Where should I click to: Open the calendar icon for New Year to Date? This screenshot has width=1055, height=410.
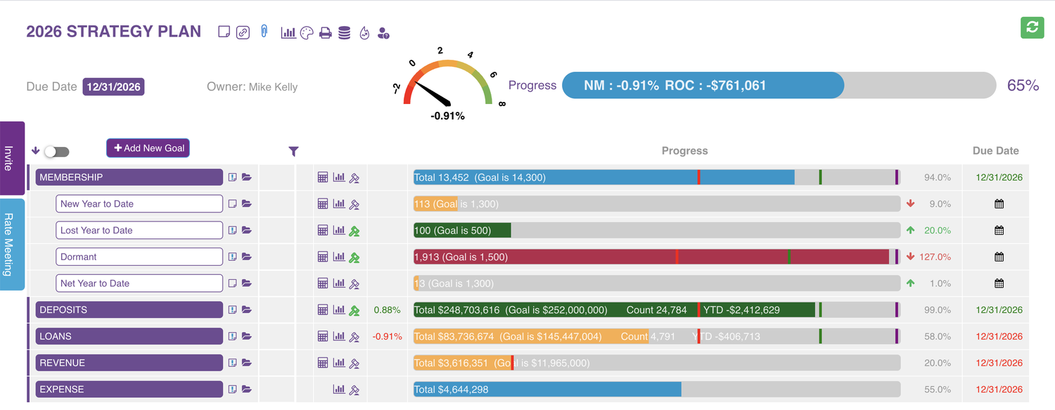click(x=999, y=204)
